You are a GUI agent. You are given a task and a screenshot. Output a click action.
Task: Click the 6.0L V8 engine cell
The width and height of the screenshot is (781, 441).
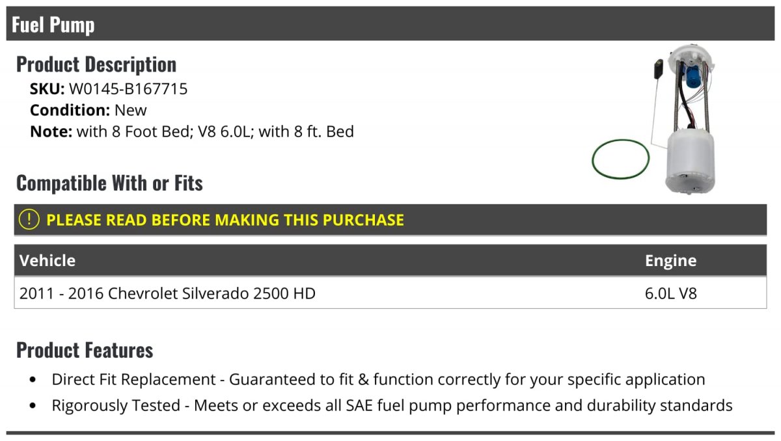coord(670,293)
